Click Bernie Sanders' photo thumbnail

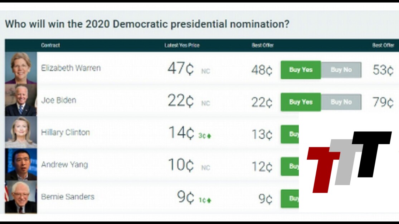(x=21, y=196)
